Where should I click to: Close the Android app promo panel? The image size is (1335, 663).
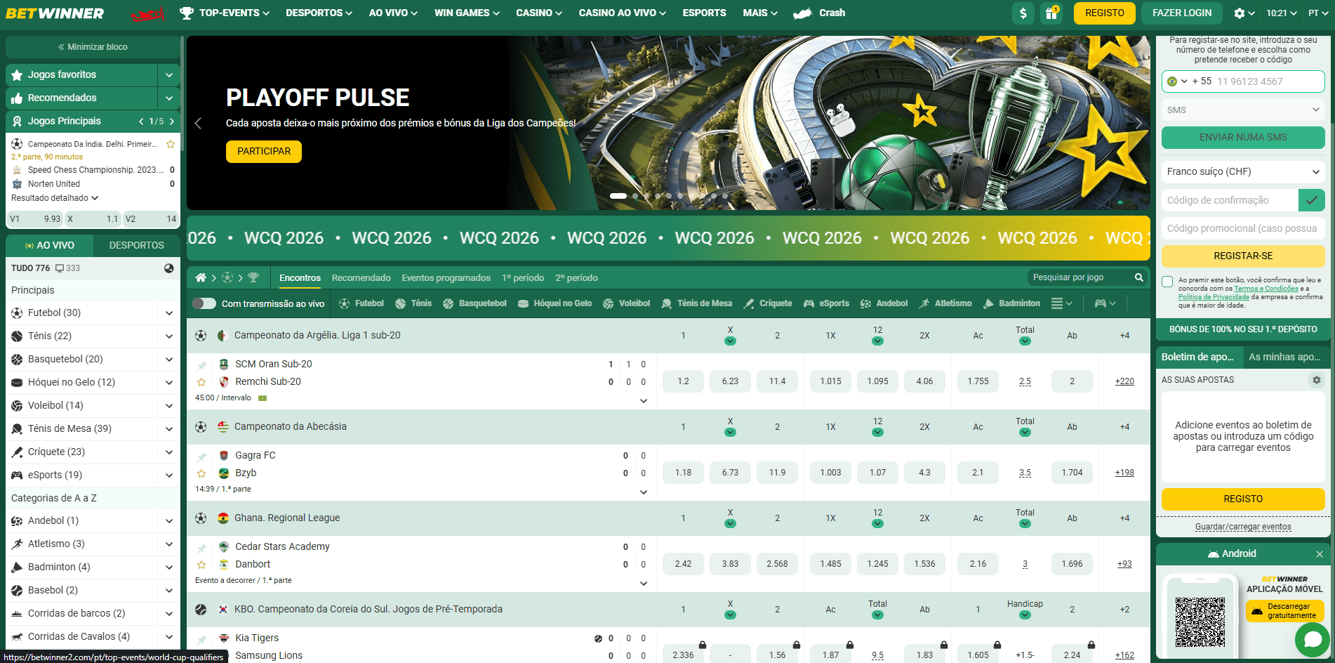(1319, 554)
